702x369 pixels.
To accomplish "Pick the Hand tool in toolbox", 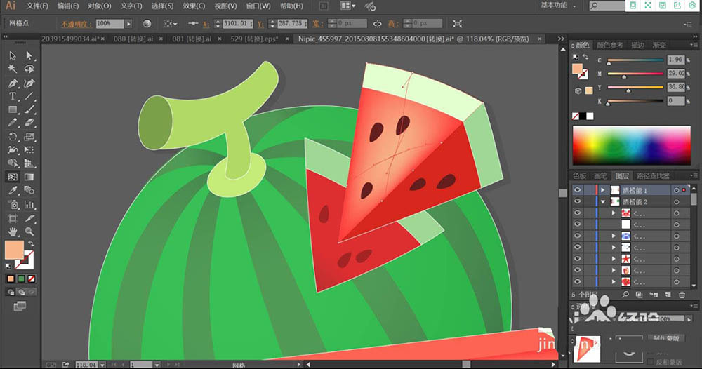I will coord(13,231).
